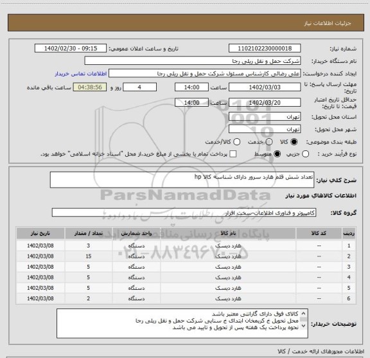Screen dimensions: 370x358
Task: Click quantity 15 in row 2
Action: (x=89, y=256)
